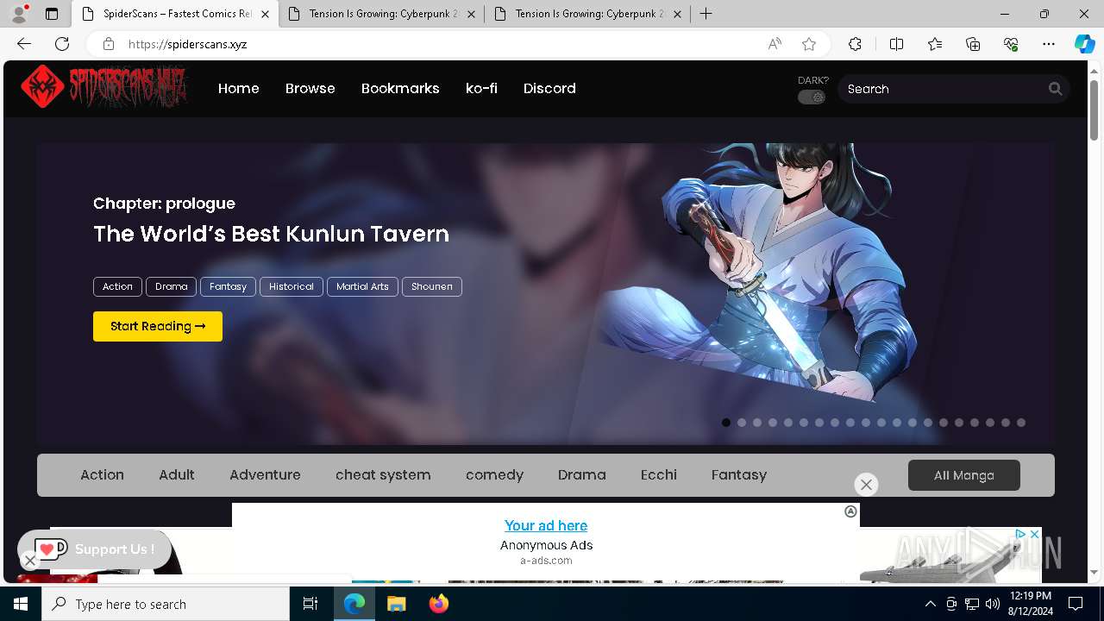Open the Home menu

coord(239,88)
